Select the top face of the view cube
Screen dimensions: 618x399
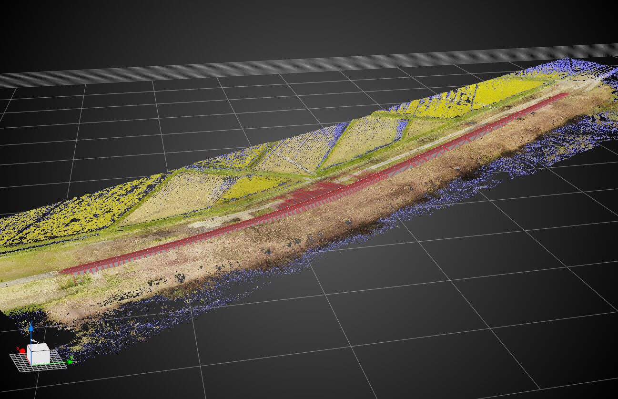point(39,348)
